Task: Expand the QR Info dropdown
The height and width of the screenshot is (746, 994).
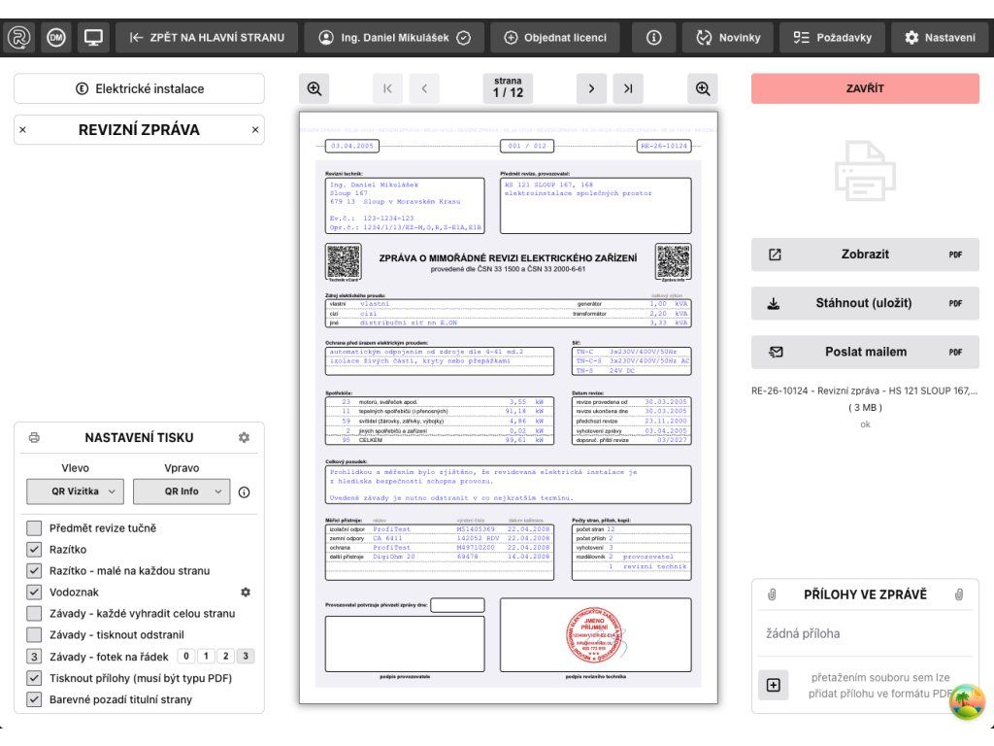Action: click(x=182, y=492)
